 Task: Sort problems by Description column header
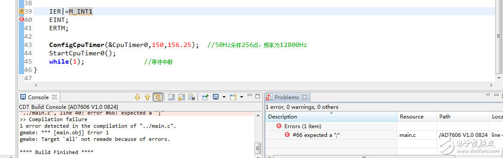point(331,117)
